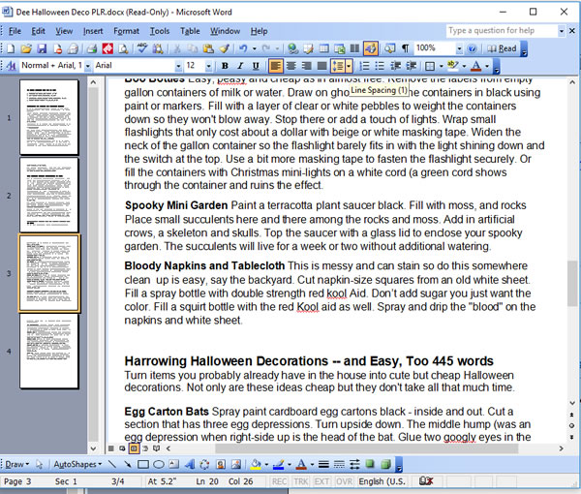The width and height of the screenshot is (581, 494).
Task: Click the Paste clipboard icon
Action: coord(208,48)
